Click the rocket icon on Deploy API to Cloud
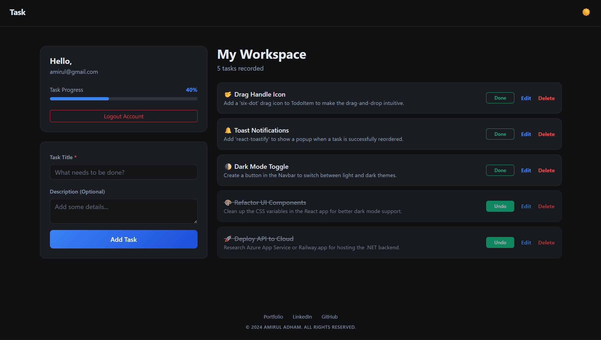Viewport: 601px width, 340px height. pos(228,239)
